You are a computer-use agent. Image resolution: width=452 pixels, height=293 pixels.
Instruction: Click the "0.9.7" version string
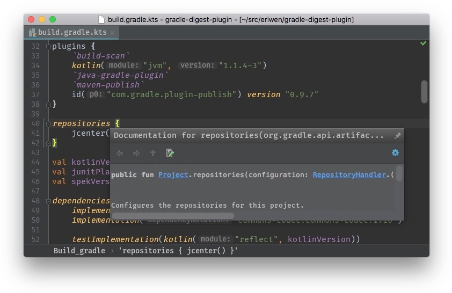point(302,94)
